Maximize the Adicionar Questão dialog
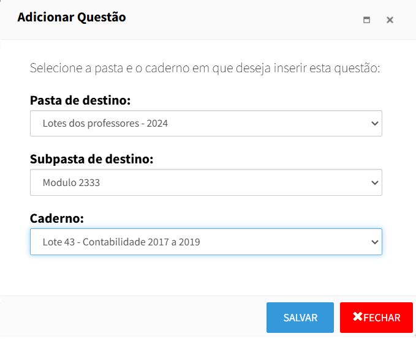Image resolution: width=416 pixels, height=339 pixels. [367, 20]
